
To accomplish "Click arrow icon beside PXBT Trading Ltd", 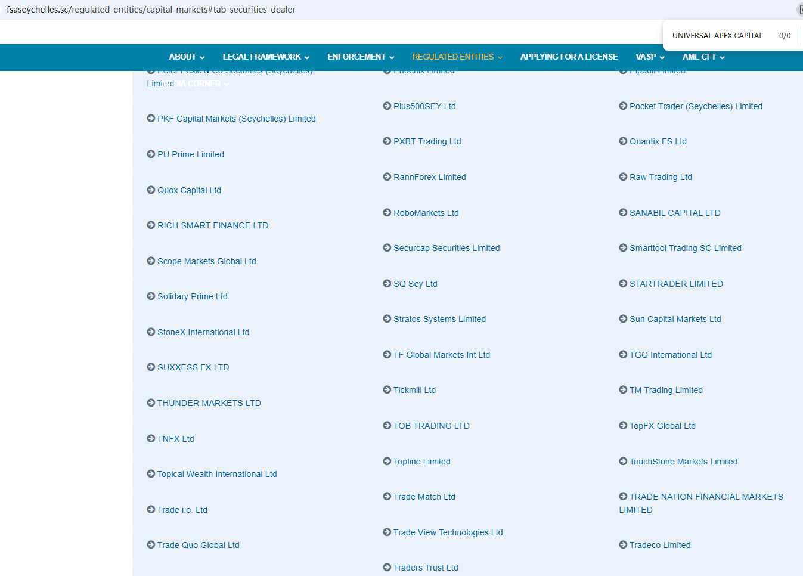I will coord(387,141).
